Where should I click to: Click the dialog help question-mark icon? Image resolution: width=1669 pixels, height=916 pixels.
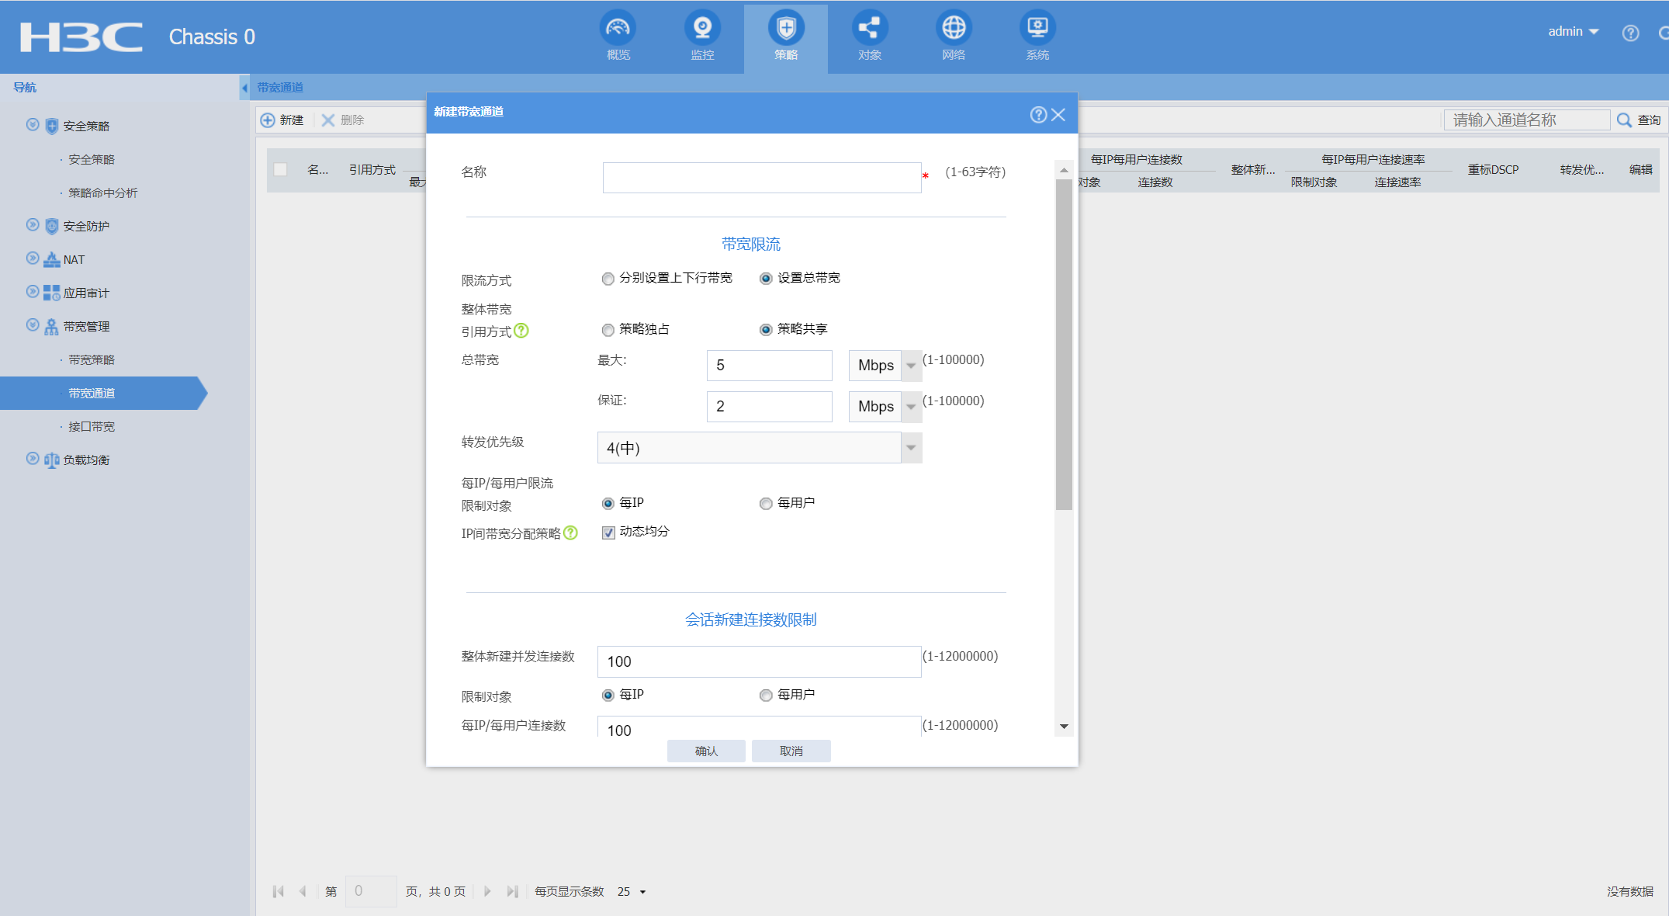1037,115
